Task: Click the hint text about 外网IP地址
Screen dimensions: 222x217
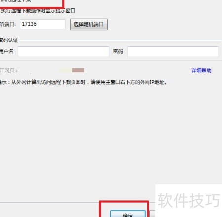Action: pyautogui.click(x=83, y=82)
